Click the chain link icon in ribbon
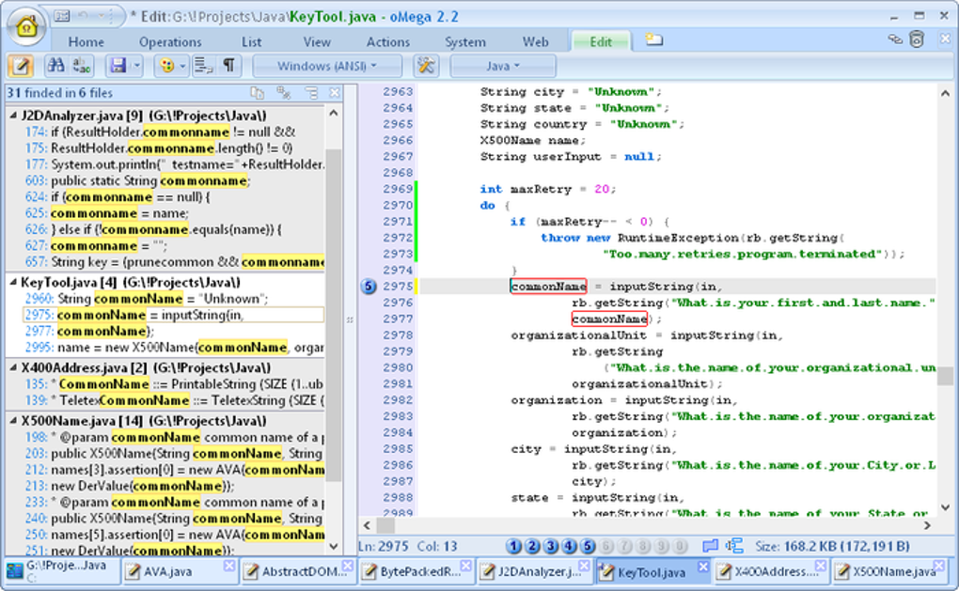 894,39
